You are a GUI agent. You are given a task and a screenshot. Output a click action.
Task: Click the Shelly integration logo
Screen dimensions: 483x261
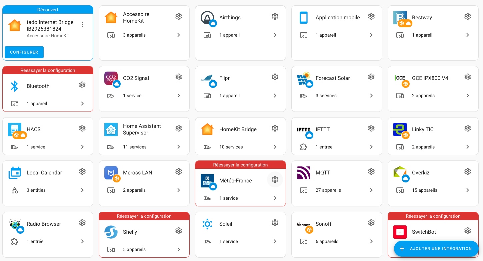[x=111, y=232]
